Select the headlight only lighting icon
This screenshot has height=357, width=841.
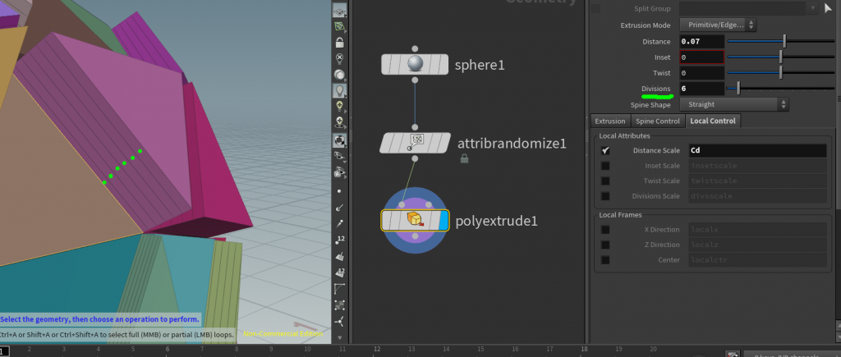tap(339, 75)
